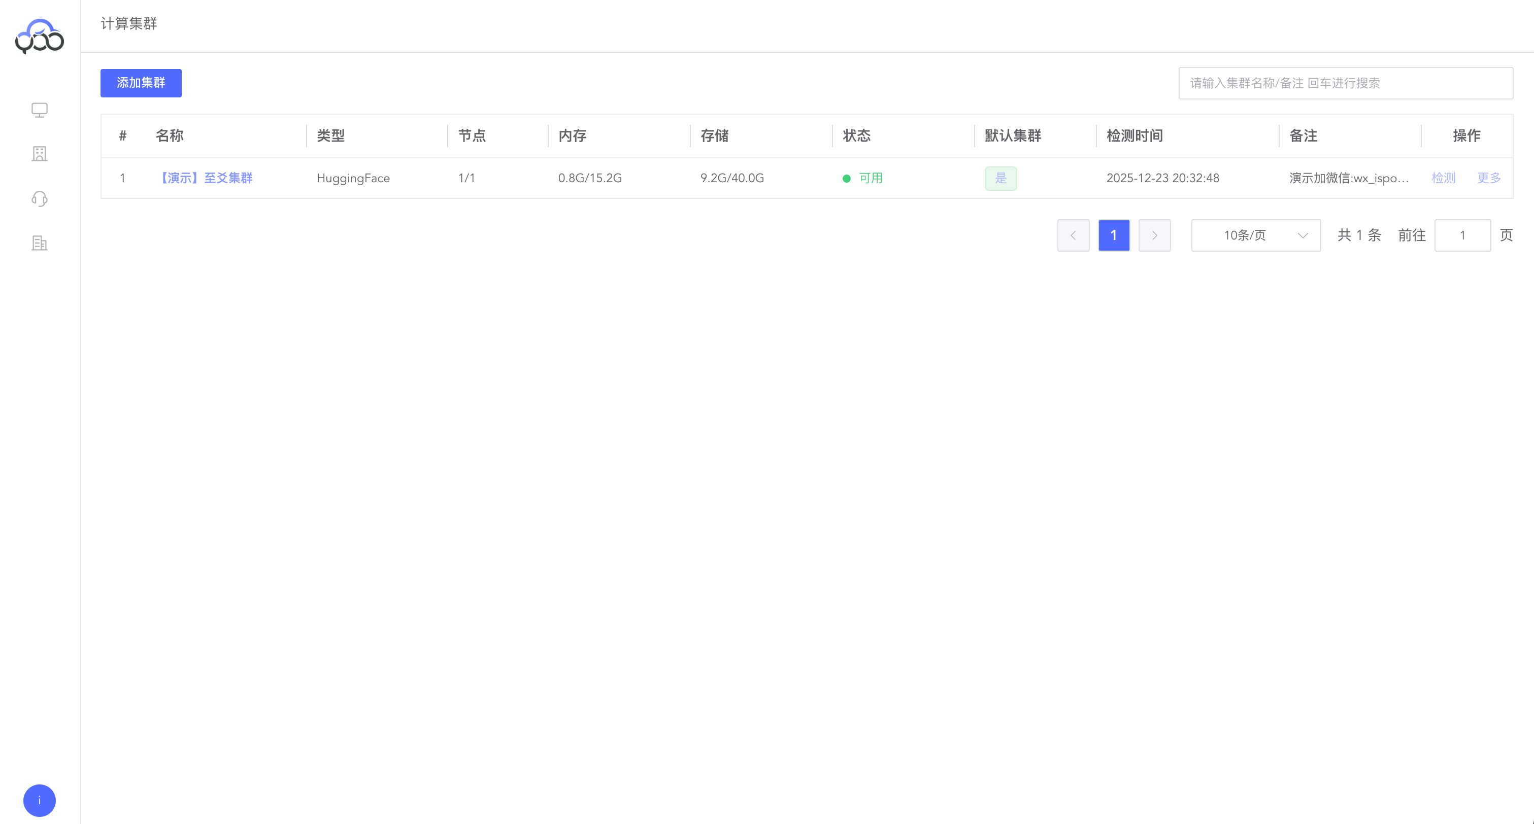Click the cluster search input box
1534x824 pixels.
click(1345, 83)
